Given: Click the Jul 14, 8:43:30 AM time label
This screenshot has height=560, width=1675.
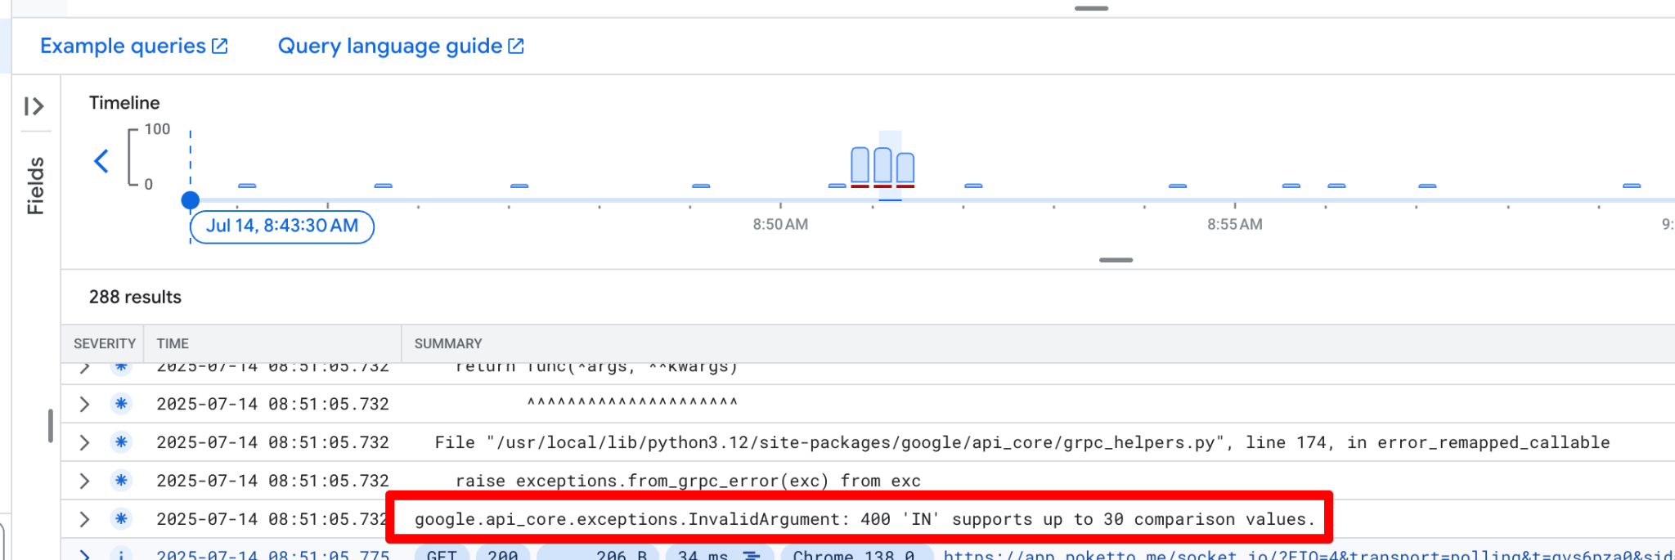Looking at the screenshot, I should pyautogui.click(x=281, y=226).
